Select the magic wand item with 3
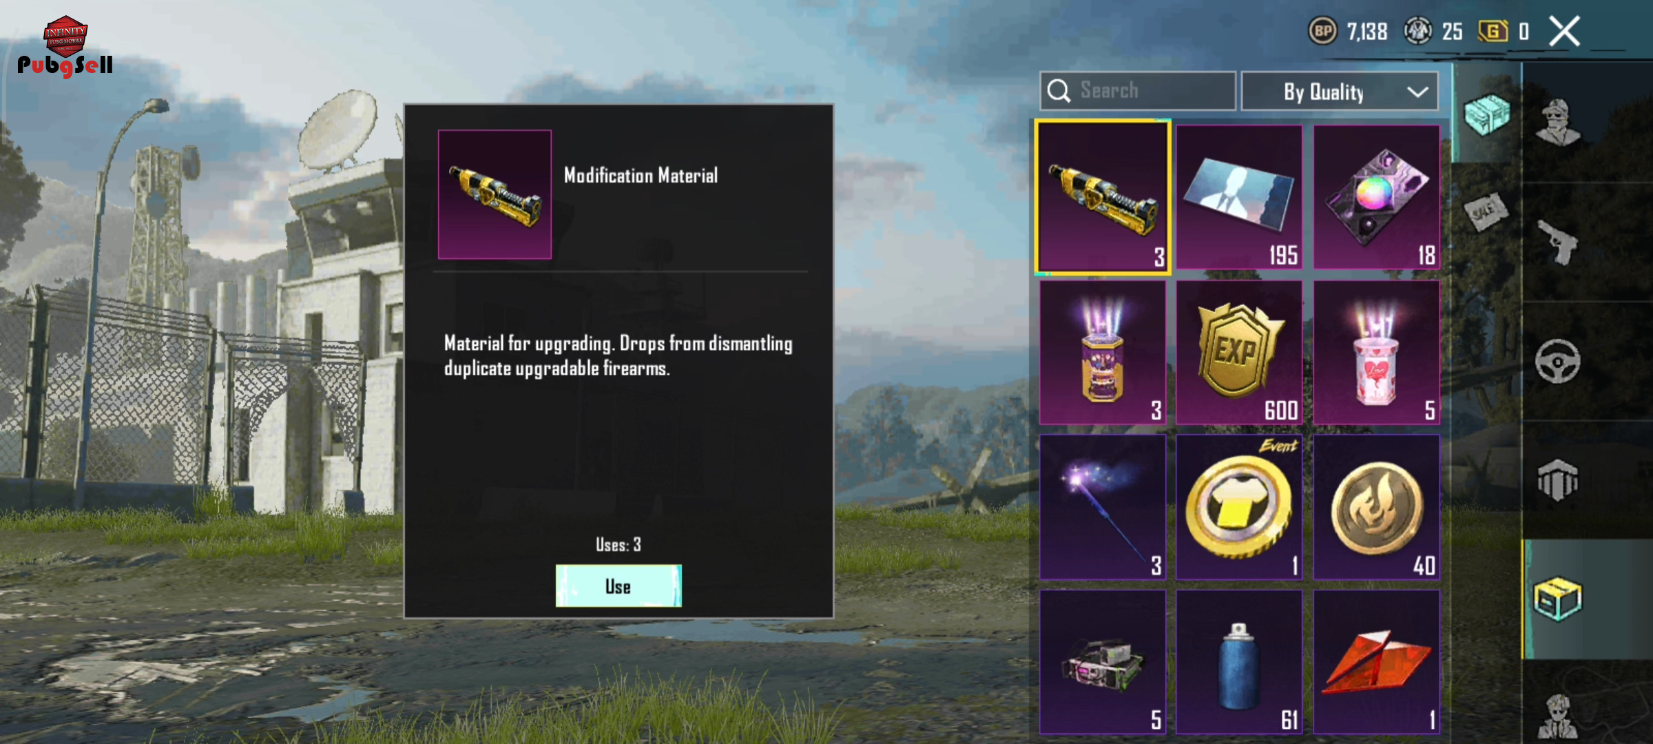The width and height of the screenshot is (1653, 744). (x=1103, y=507)
